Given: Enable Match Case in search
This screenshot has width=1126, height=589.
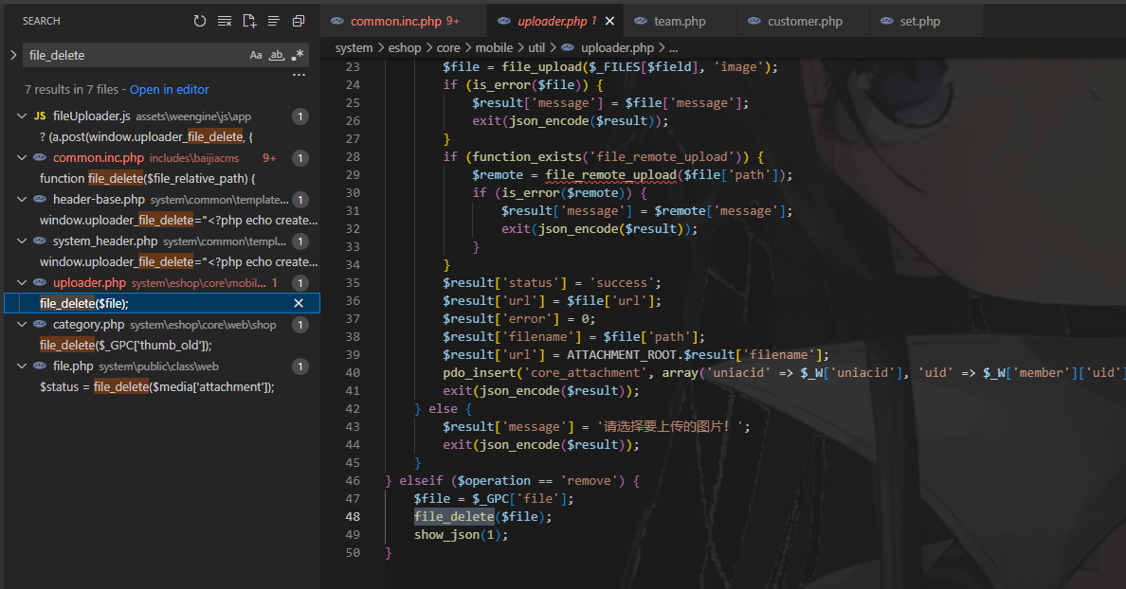Looking at the screenshot, I should coord(256,56).
